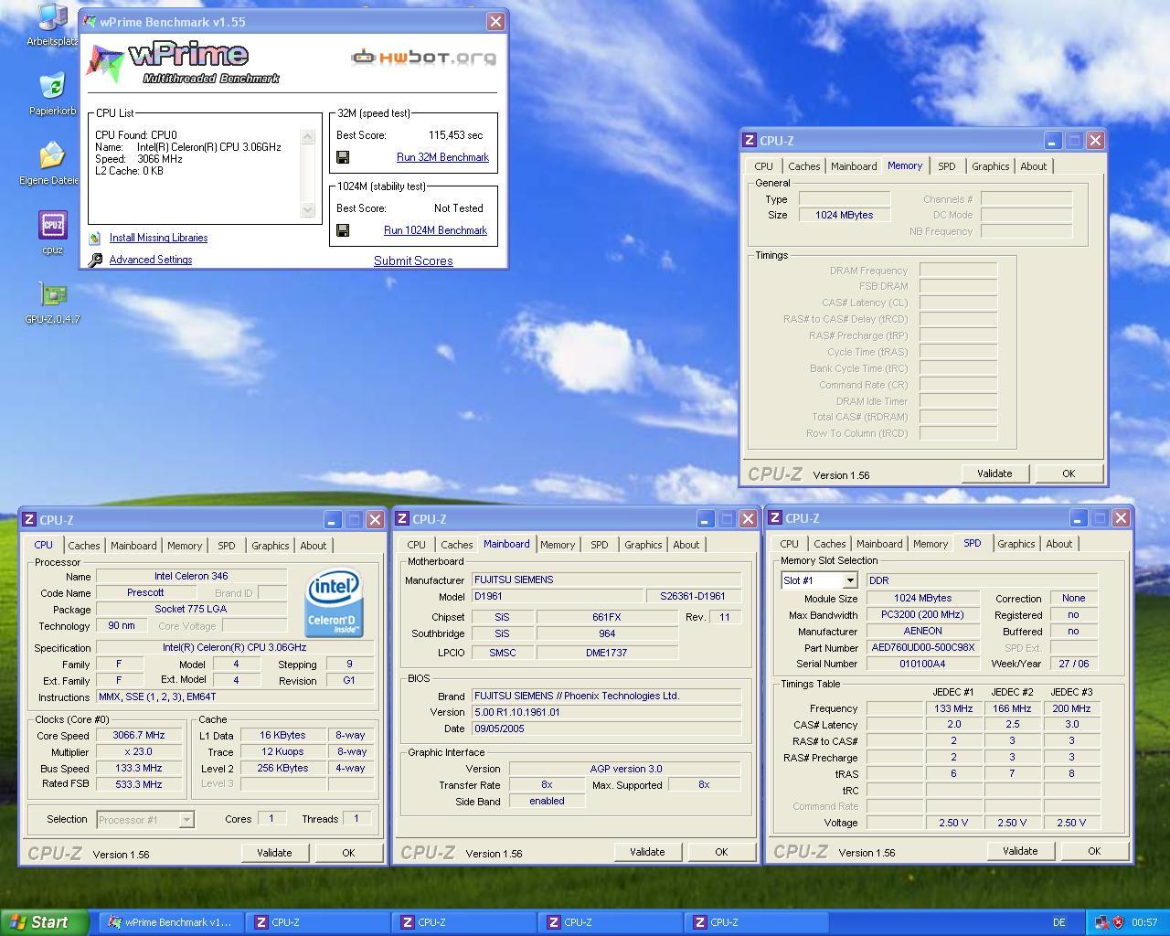Click the CPU-Z title icon of SPD window
Viewport: 1170px width, 936px height.
point(775,518)
